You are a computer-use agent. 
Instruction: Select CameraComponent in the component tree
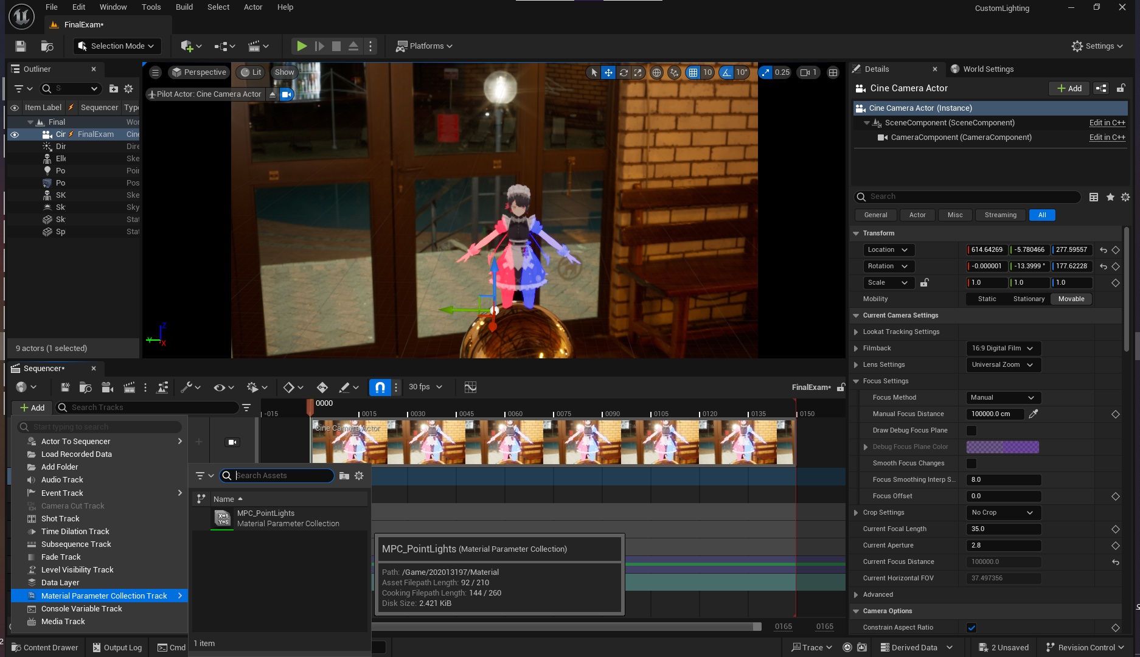(x=961, y=137)
